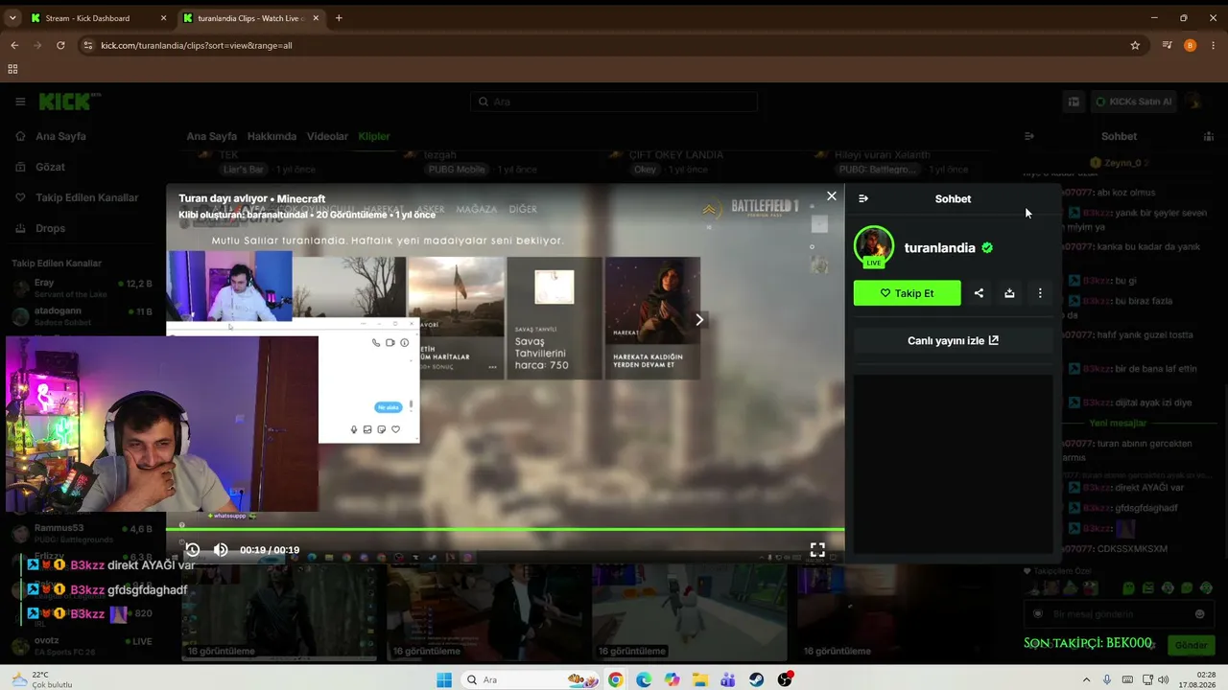
Task: Enter fullscreen in the clip player
Action: (x=817, y=550)
